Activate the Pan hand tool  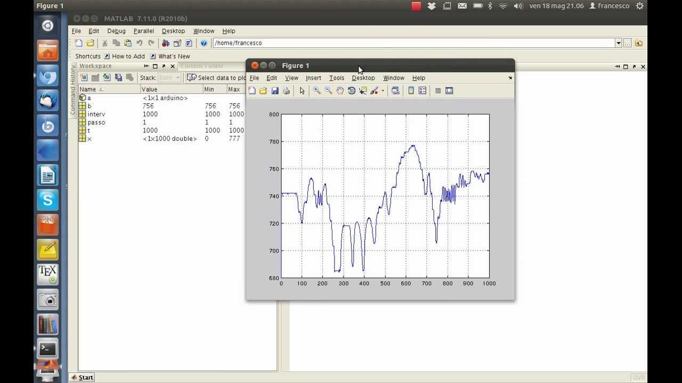[340, 91]
